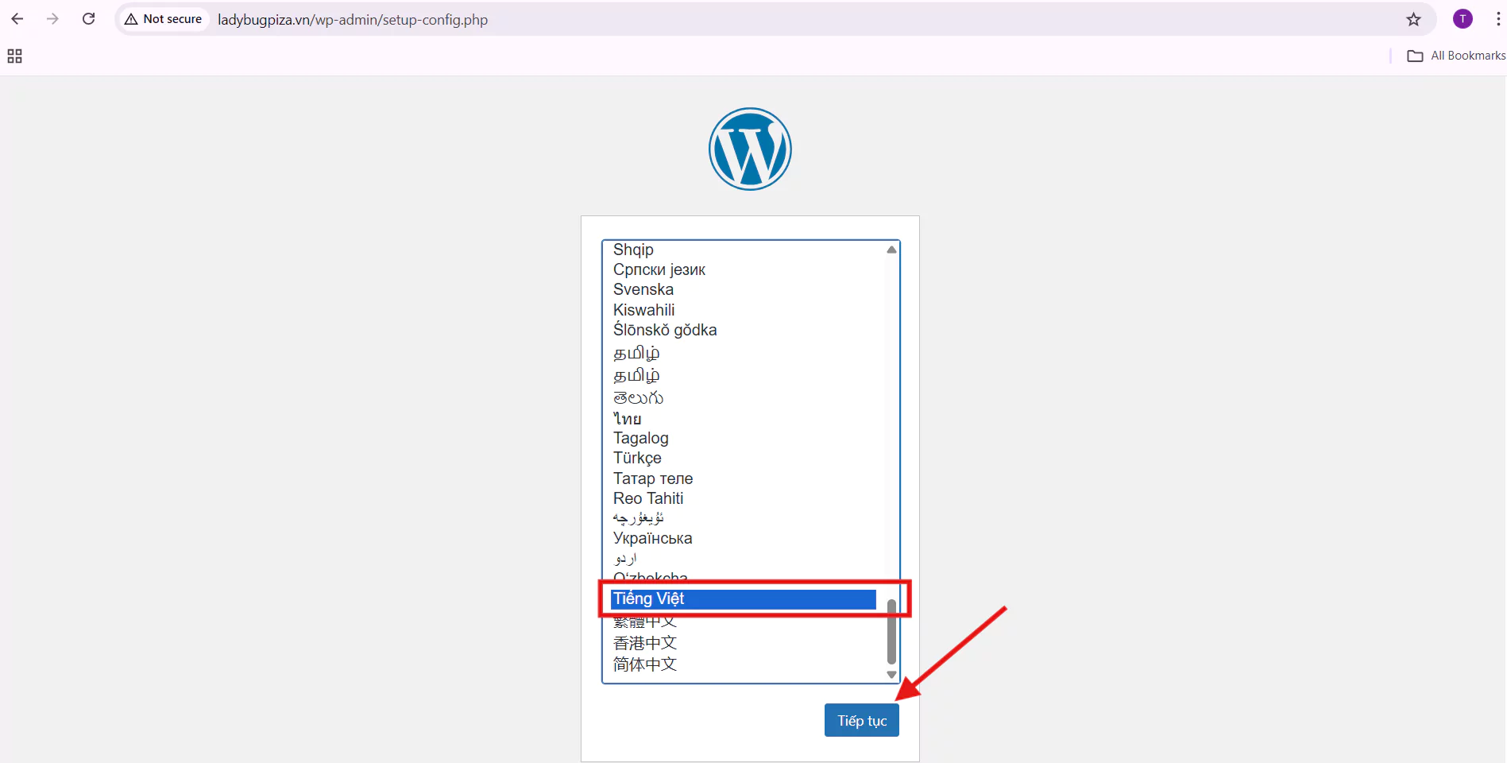Choose Reo Tahiti language

click(x=744, y=498)
